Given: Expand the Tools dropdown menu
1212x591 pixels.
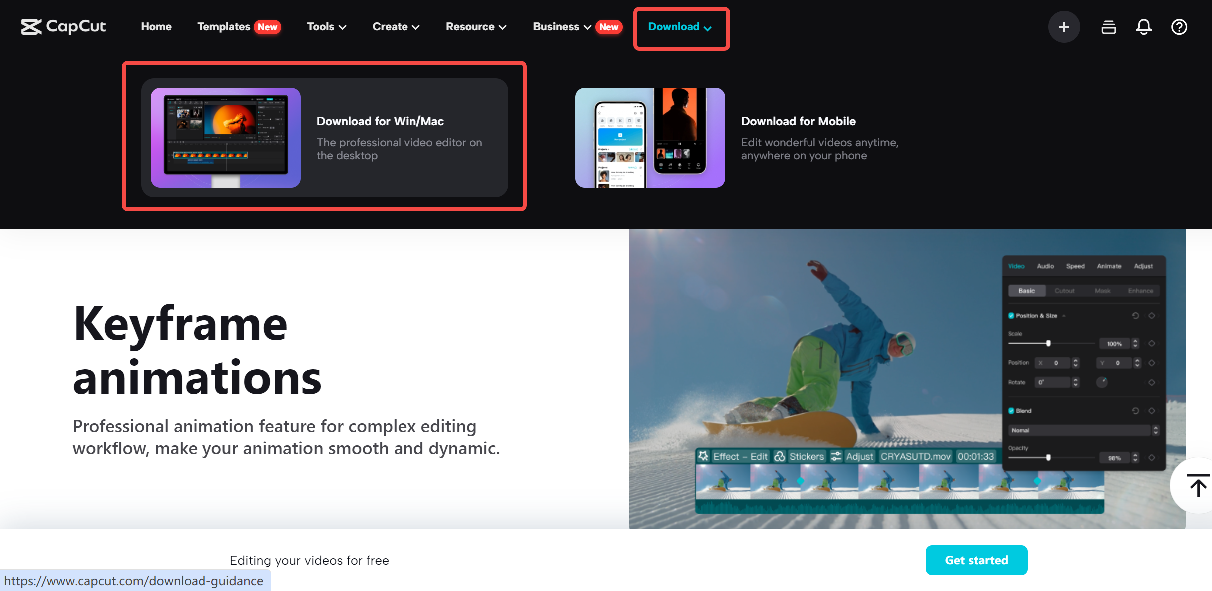Looking at the screenshot, I should pyautogui.click(x=326, y=27).
